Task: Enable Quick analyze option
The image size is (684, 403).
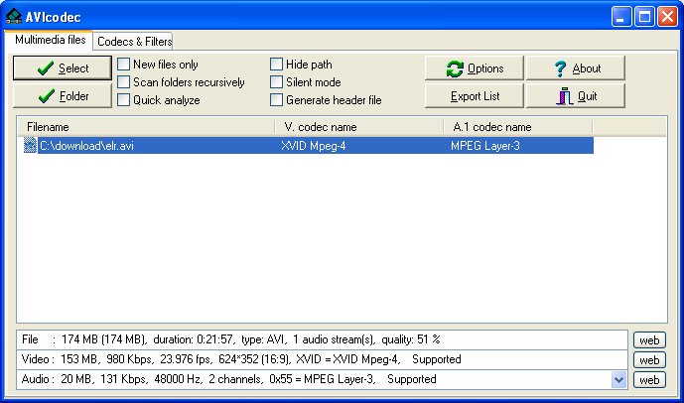Action: pos(124,100)
